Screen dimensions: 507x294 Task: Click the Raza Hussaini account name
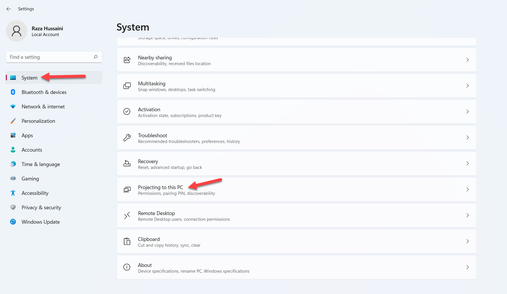[47, 29]
